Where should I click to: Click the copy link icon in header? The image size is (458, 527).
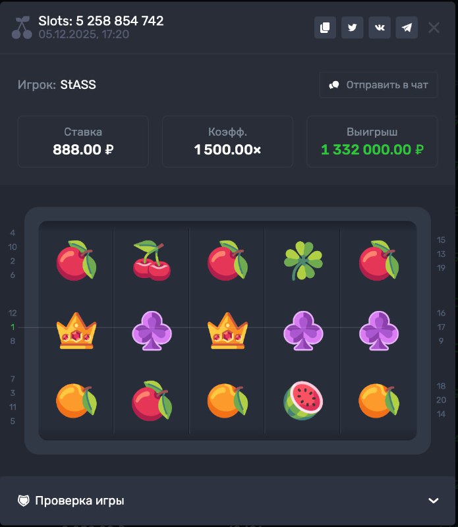[325, 28]
